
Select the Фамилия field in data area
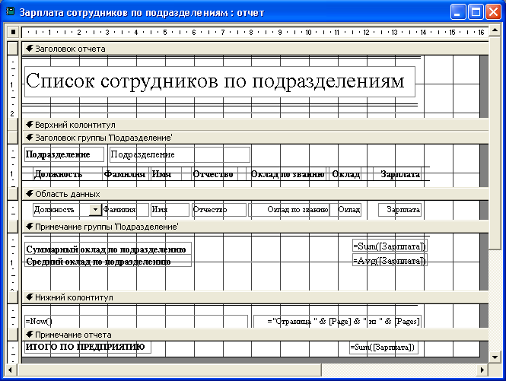[x=126, y=210]
